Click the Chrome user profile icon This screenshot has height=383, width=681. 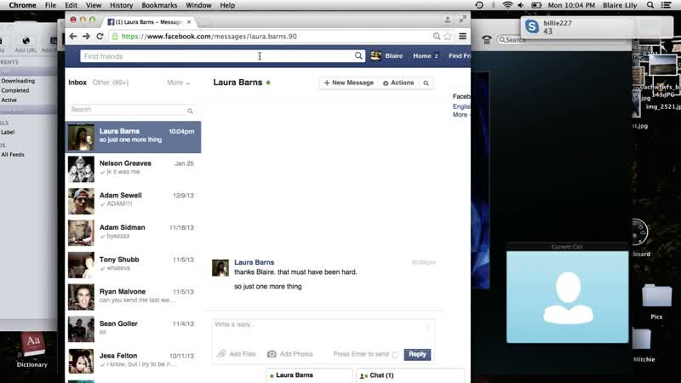448,20
